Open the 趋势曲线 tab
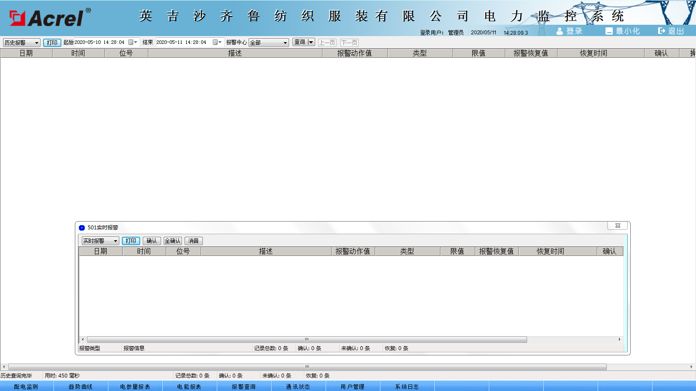The width and height of the screenshot is (696, 391). pos(81,387)
